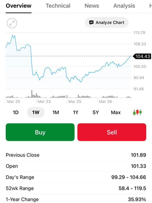
Task: Expand chart to fullscreen view
Action: 12,23
